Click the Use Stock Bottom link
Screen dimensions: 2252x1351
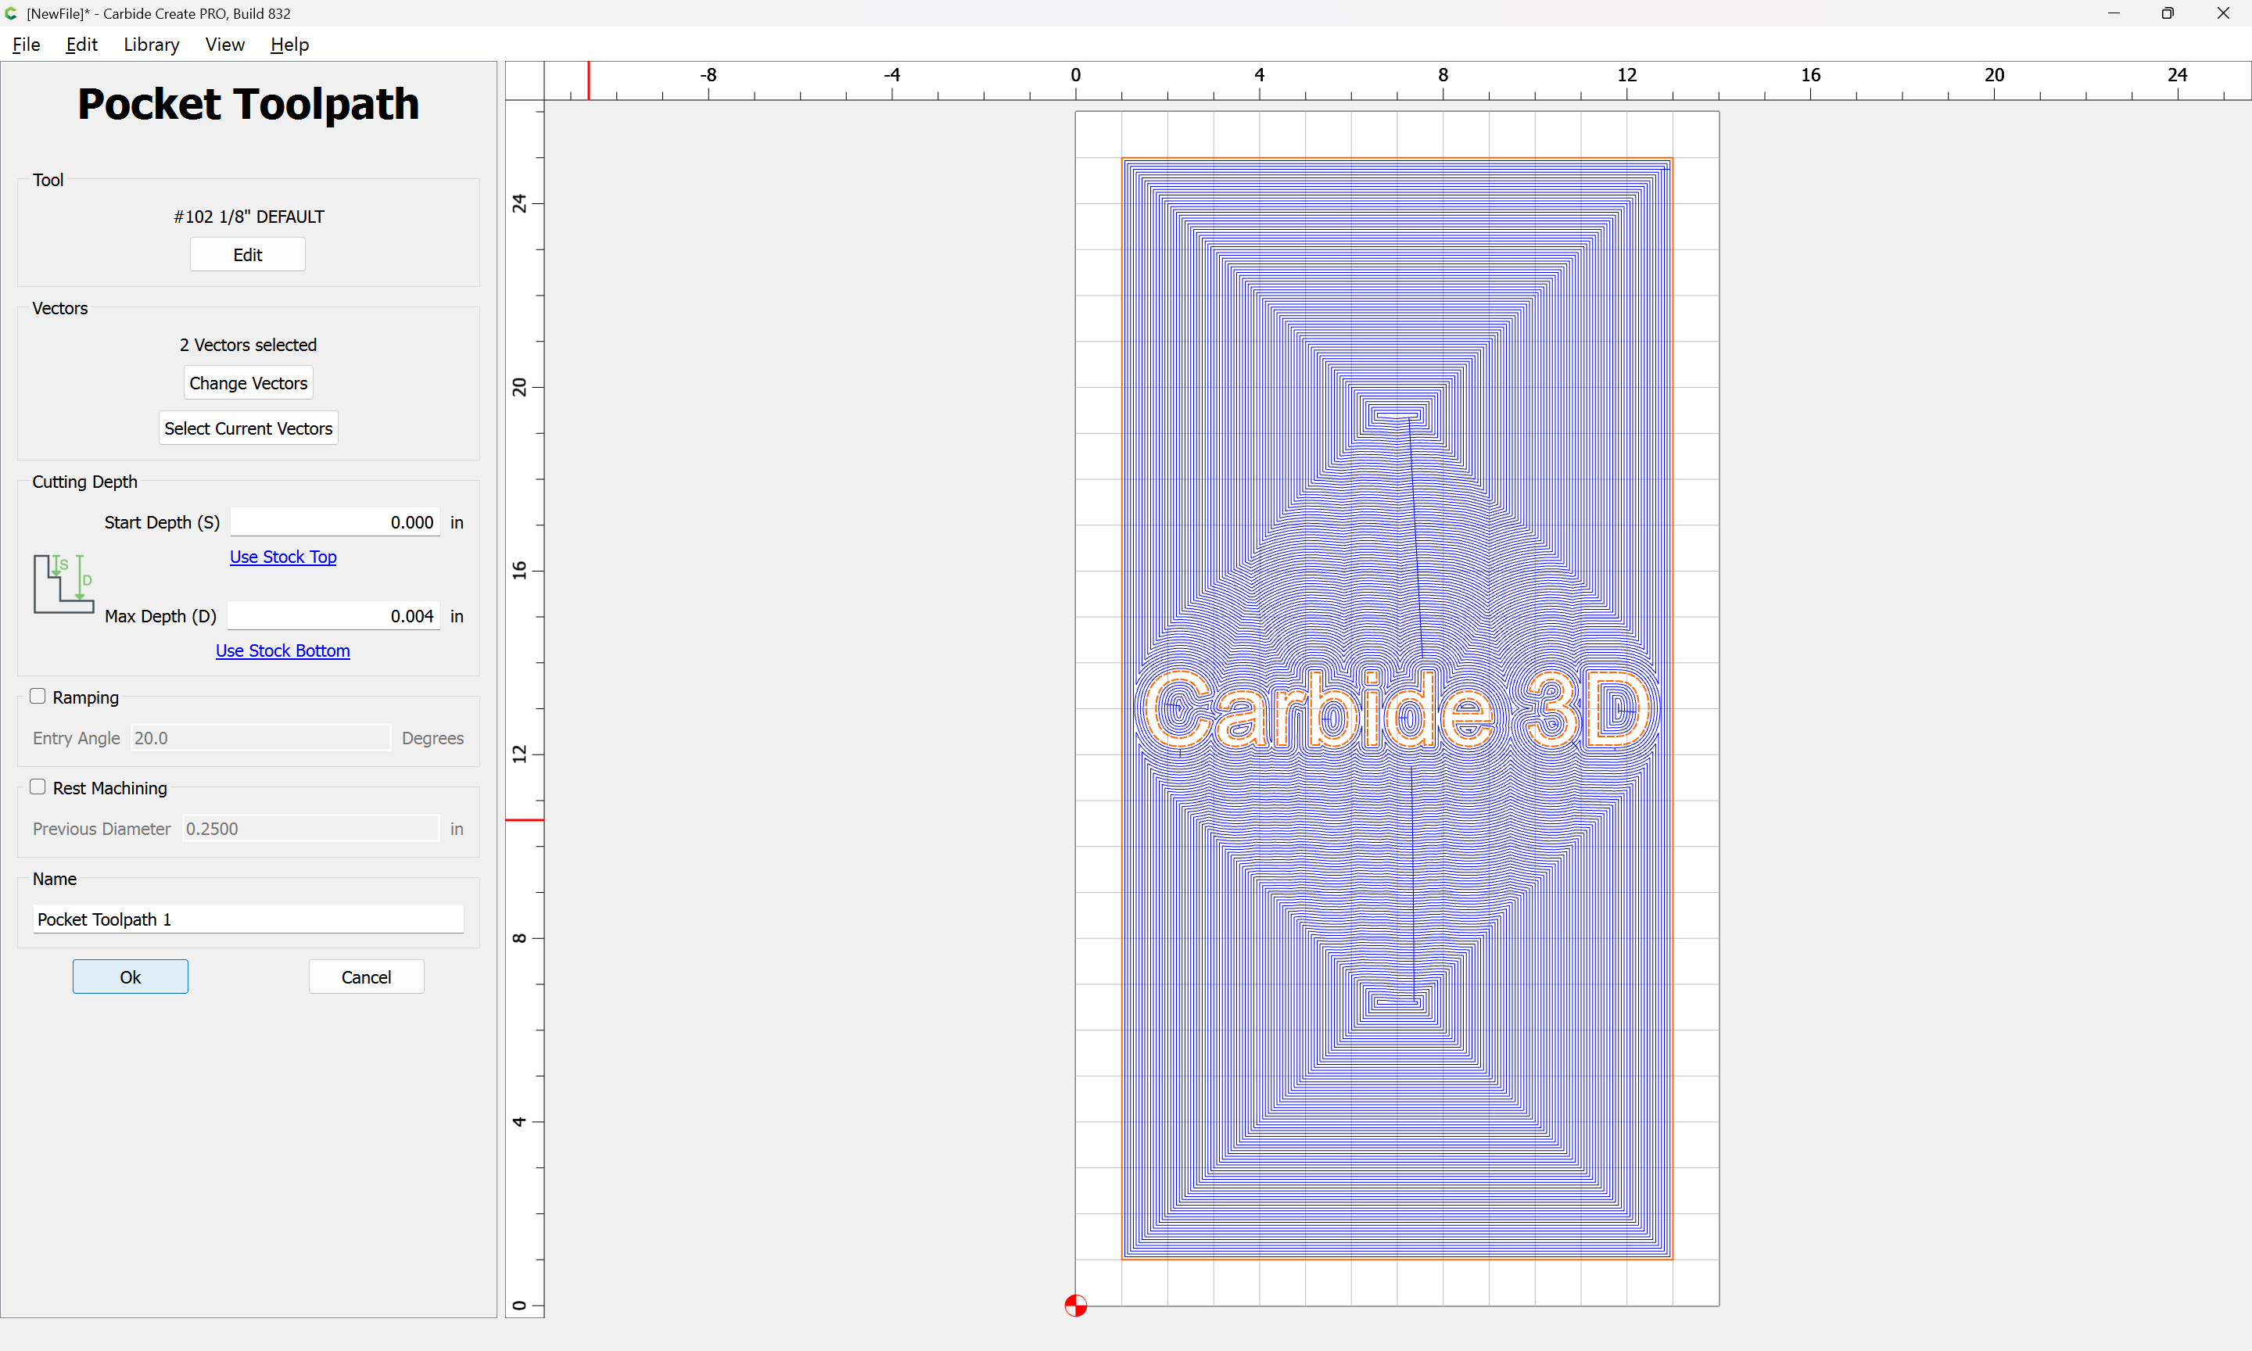pyautogui.click(x=282, y=651)
